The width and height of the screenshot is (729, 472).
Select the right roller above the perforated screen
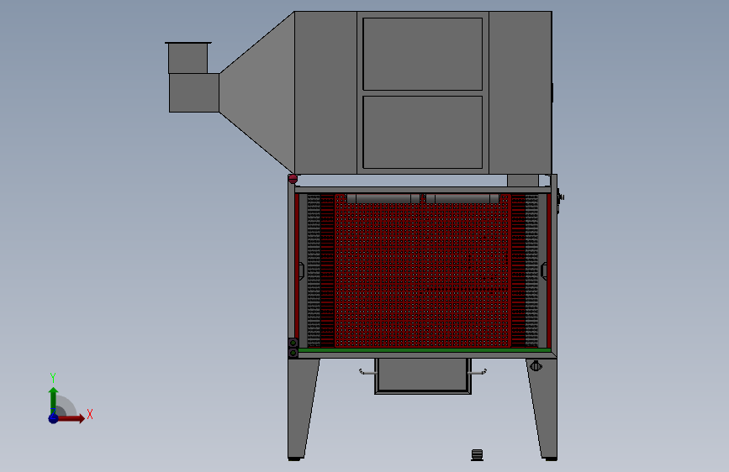click(x=462, y=199)
